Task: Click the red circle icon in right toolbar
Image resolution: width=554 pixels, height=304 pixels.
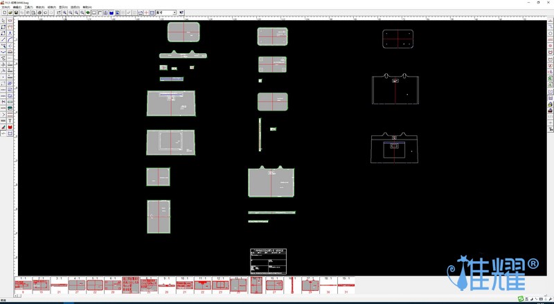Action: pos(550,46)
